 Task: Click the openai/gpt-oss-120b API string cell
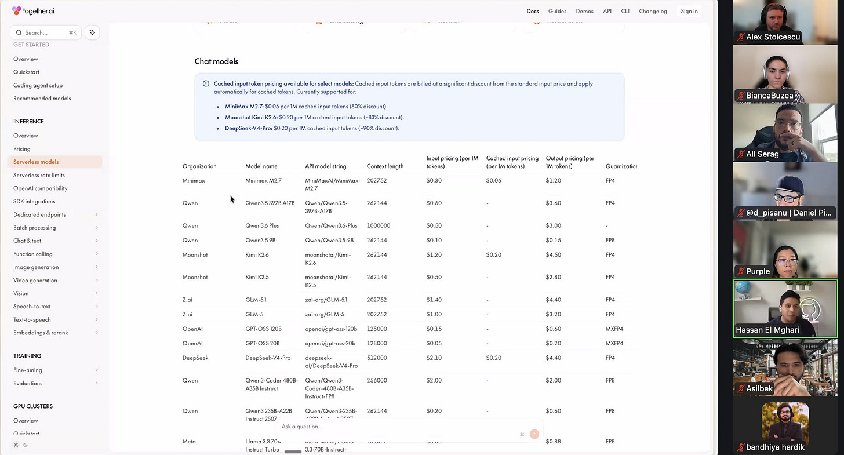click(x=331, y=329)
